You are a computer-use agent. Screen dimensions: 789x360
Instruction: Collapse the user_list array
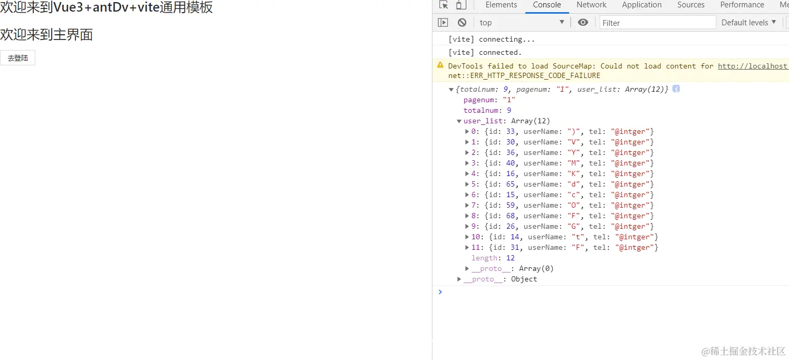[x=459, y=121]
